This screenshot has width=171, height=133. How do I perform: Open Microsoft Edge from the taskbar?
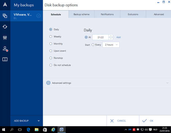point(28,130)
